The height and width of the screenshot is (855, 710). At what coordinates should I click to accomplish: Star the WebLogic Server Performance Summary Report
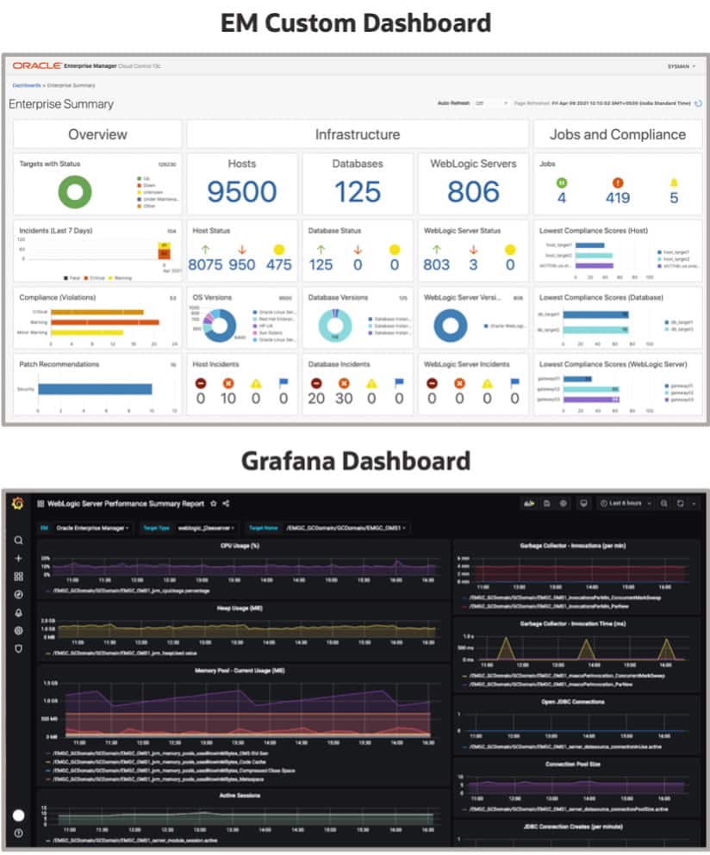pos(215,505)
